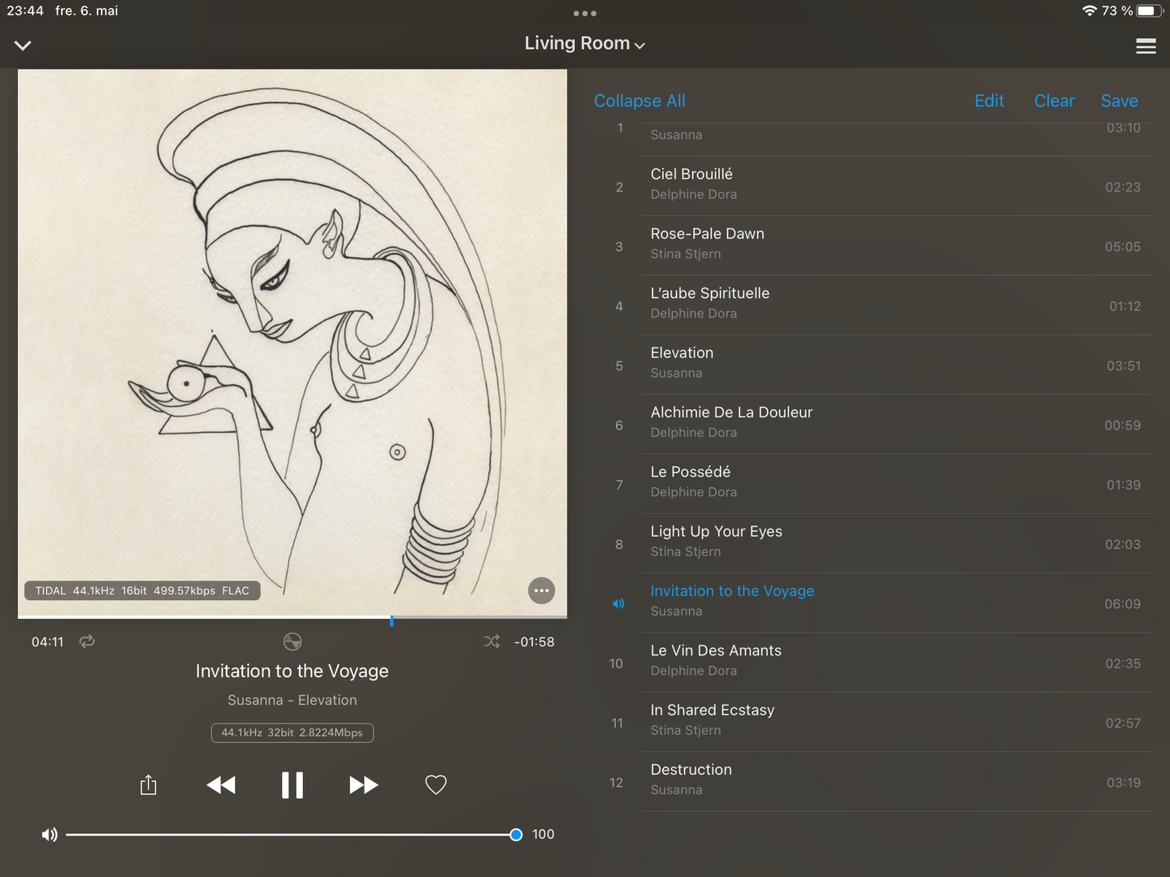The width and height of the screenshot is (1170, 877).
Task: Toggle repeat mode
Action: 87,641
